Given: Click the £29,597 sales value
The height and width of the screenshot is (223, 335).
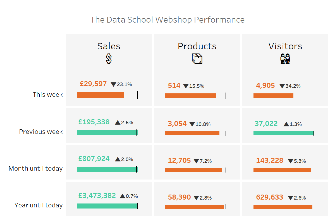Looking at the screenshot, I should (93, 84).
